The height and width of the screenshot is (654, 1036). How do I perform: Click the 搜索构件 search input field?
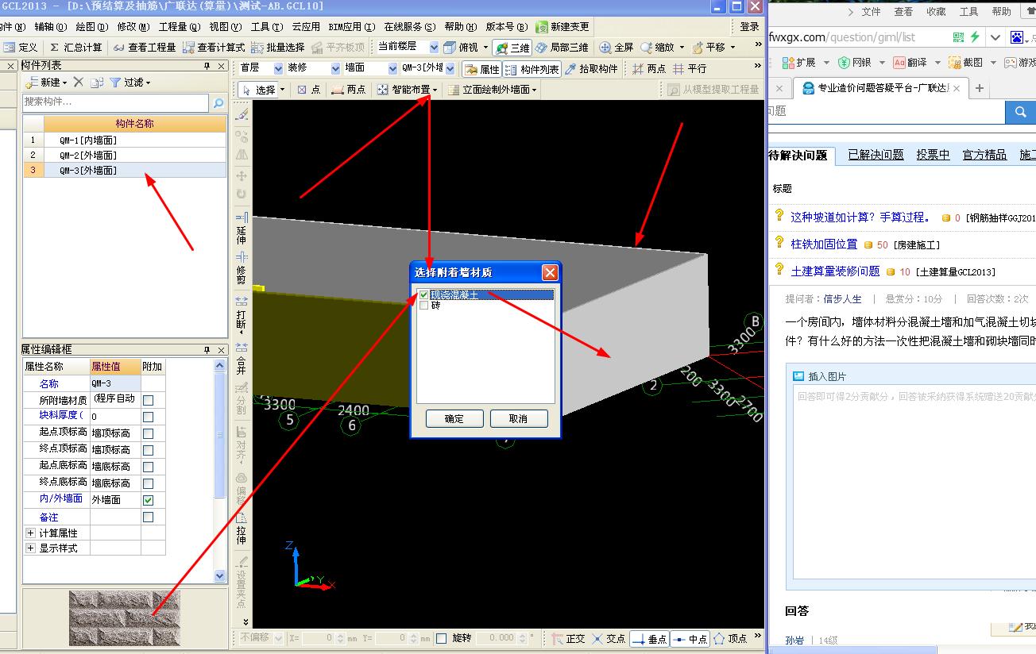pyautogui.click(x=115, y=102)
